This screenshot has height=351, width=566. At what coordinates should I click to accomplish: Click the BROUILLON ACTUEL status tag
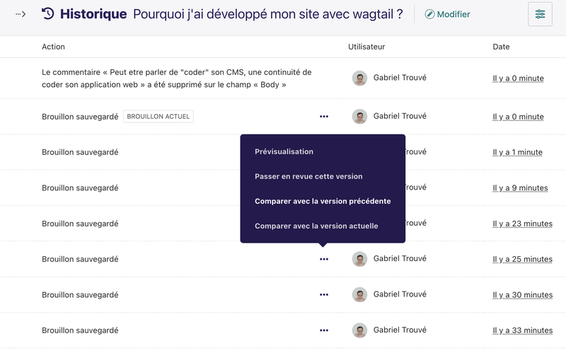tap(158, 116)
